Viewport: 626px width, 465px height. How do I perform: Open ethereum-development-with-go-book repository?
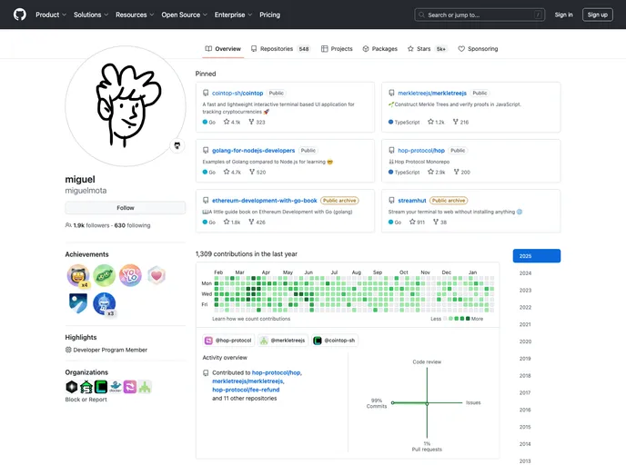pyautogui.click(x=264, y=201)
